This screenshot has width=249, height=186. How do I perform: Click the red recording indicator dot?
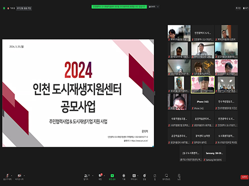8,8
